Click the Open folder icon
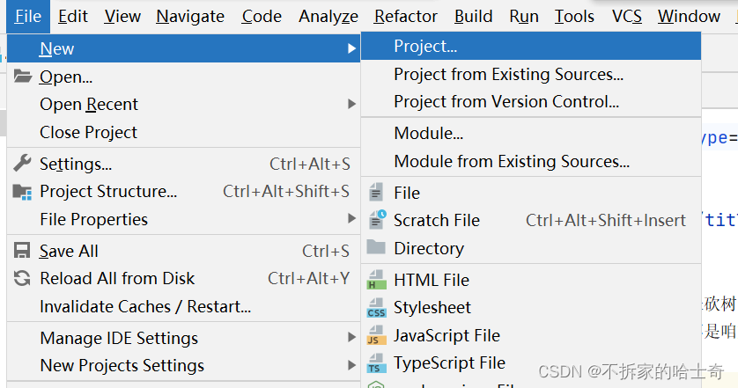Viewport: 738px width, 388px height. pos(23,77)
